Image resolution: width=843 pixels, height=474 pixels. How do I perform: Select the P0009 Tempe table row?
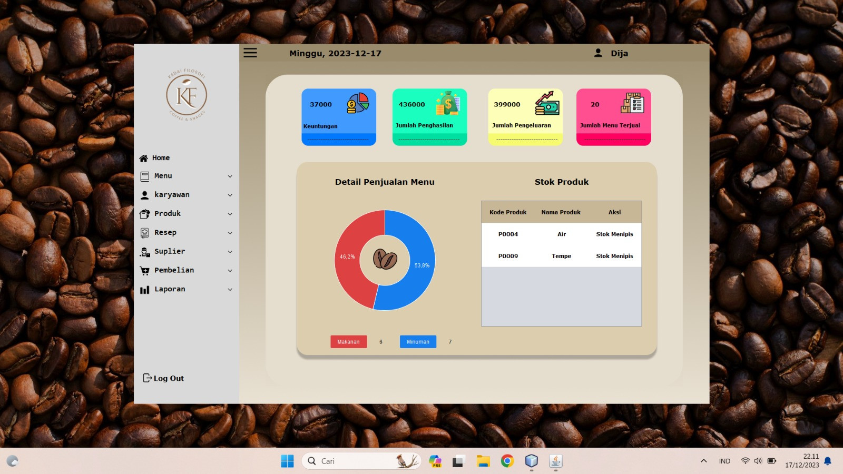pos(561,256)
